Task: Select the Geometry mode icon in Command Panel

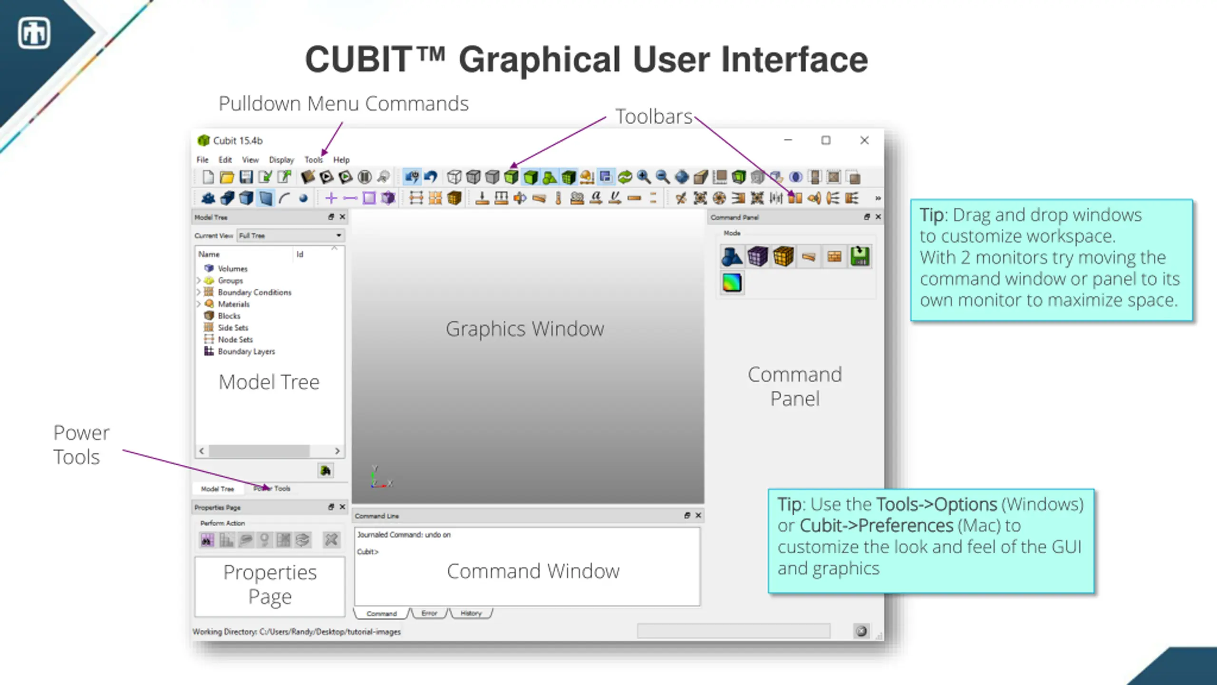Action: 732,257
